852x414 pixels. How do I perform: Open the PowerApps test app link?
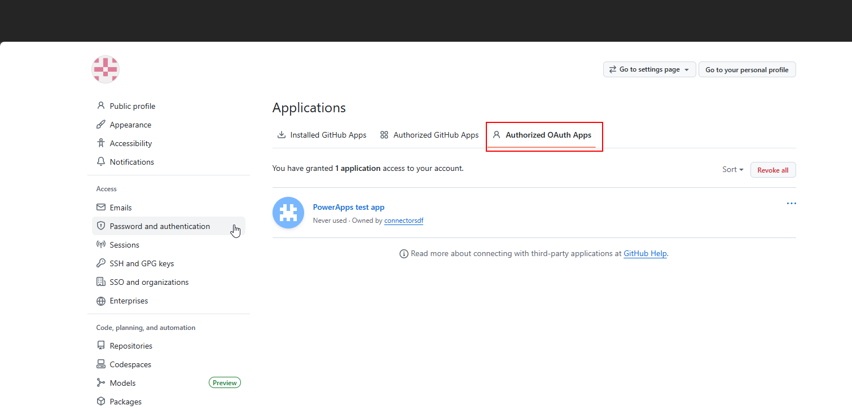click(x=349, y=207)
